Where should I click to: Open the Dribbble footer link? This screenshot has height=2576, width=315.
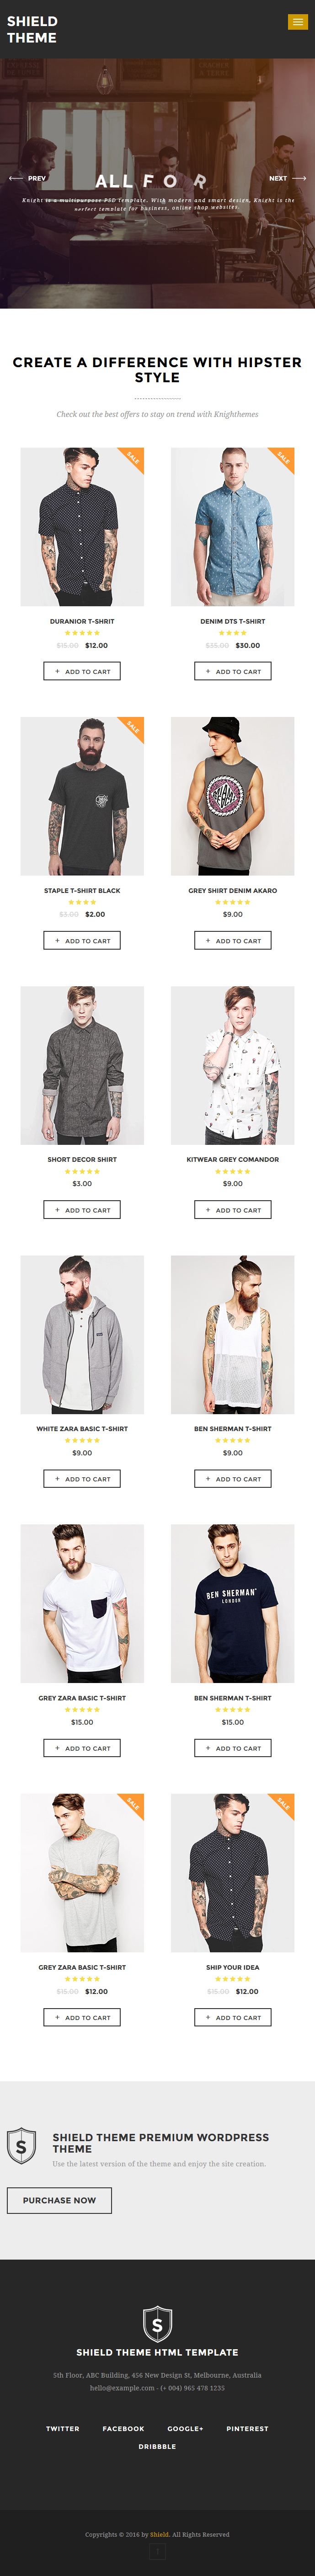coord(157,2446)
